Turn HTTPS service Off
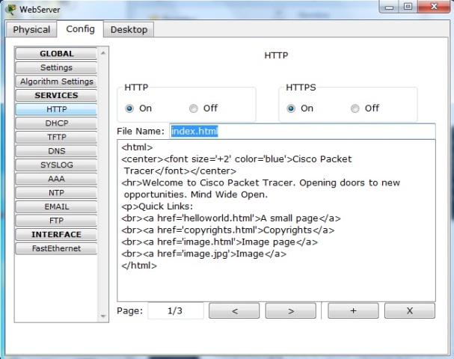The image size is (454, 359). coord(355,108)
